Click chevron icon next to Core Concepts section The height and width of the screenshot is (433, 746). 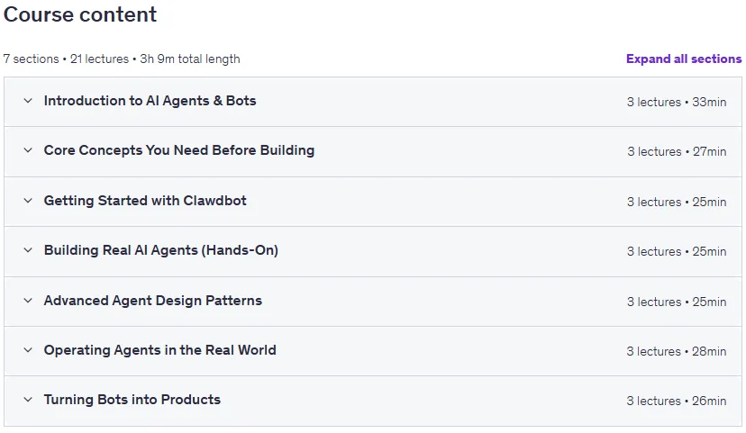coord(28,150)
